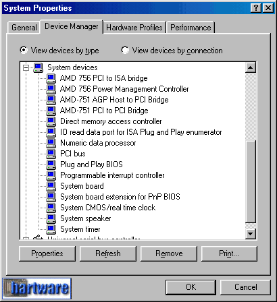The height and width of the screenshot is (302, 277).
Task: Select AMD-751 AGP Host to PCI Bridge text
Action: pos(114,100)
